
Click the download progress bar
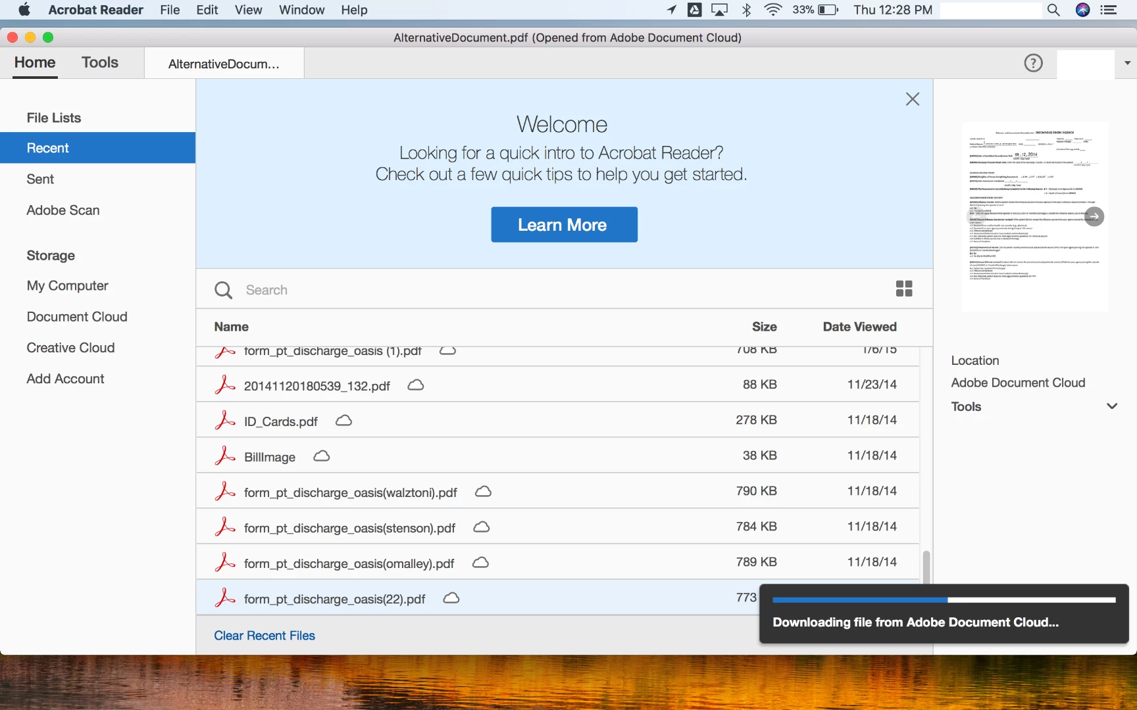coord(944,600)
